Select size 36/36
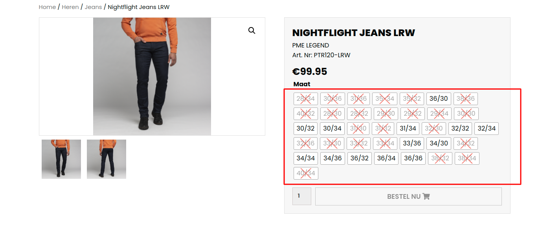The image size is (540, 229). [413, 158]
